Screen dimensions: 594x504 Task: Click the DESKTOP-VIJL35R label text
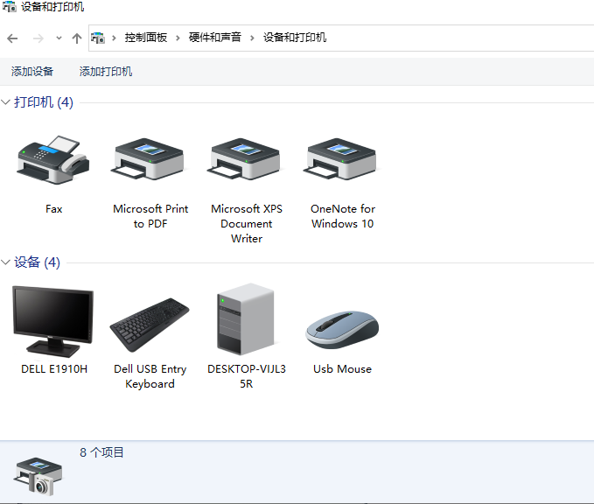(247, 376)
